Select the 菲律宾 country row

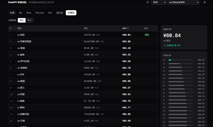[x=83, y=68]
